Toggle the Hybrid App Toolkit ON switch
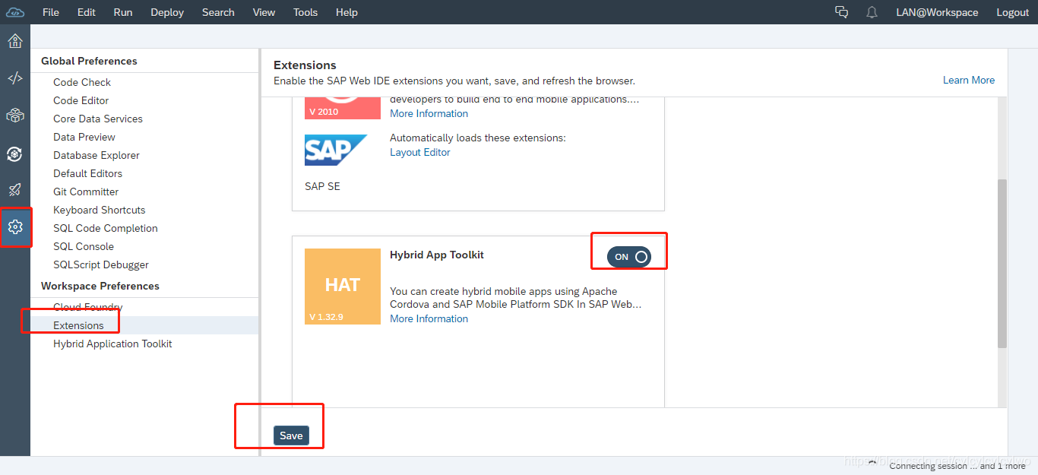 [629, 257]
